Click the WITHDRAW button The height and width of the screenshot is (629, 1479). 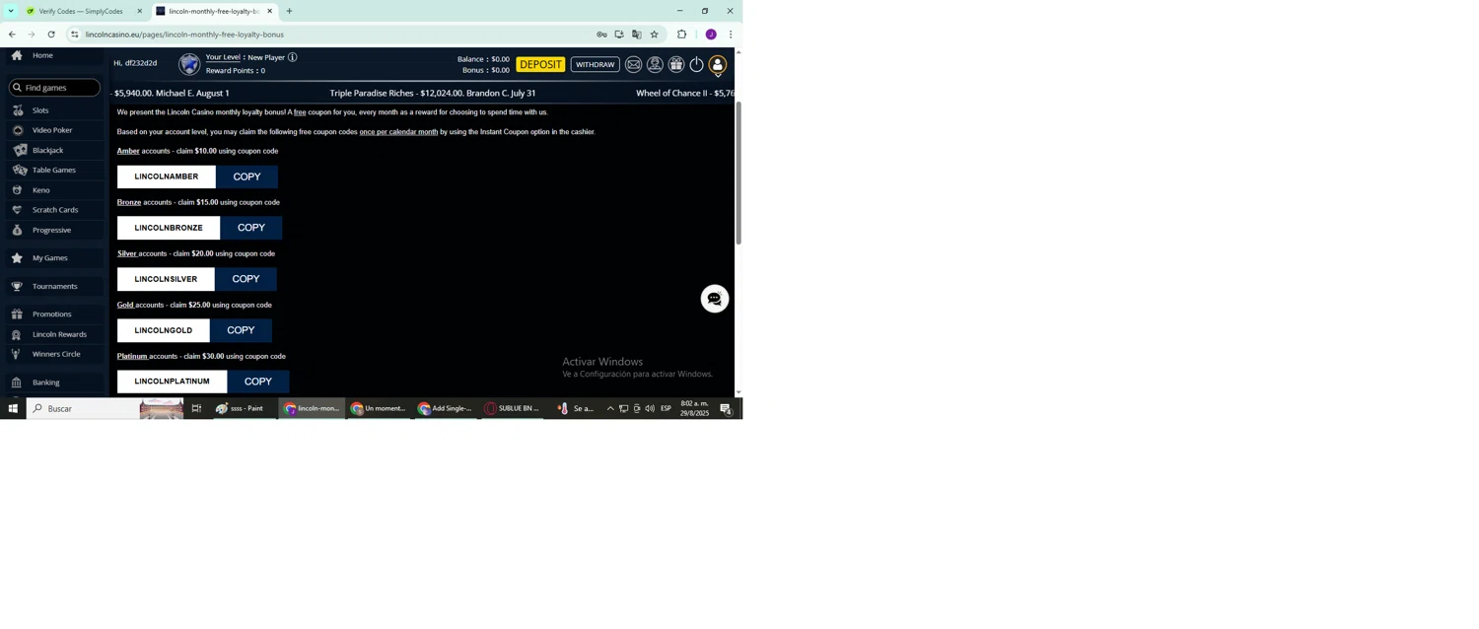(x=595, y=65)
